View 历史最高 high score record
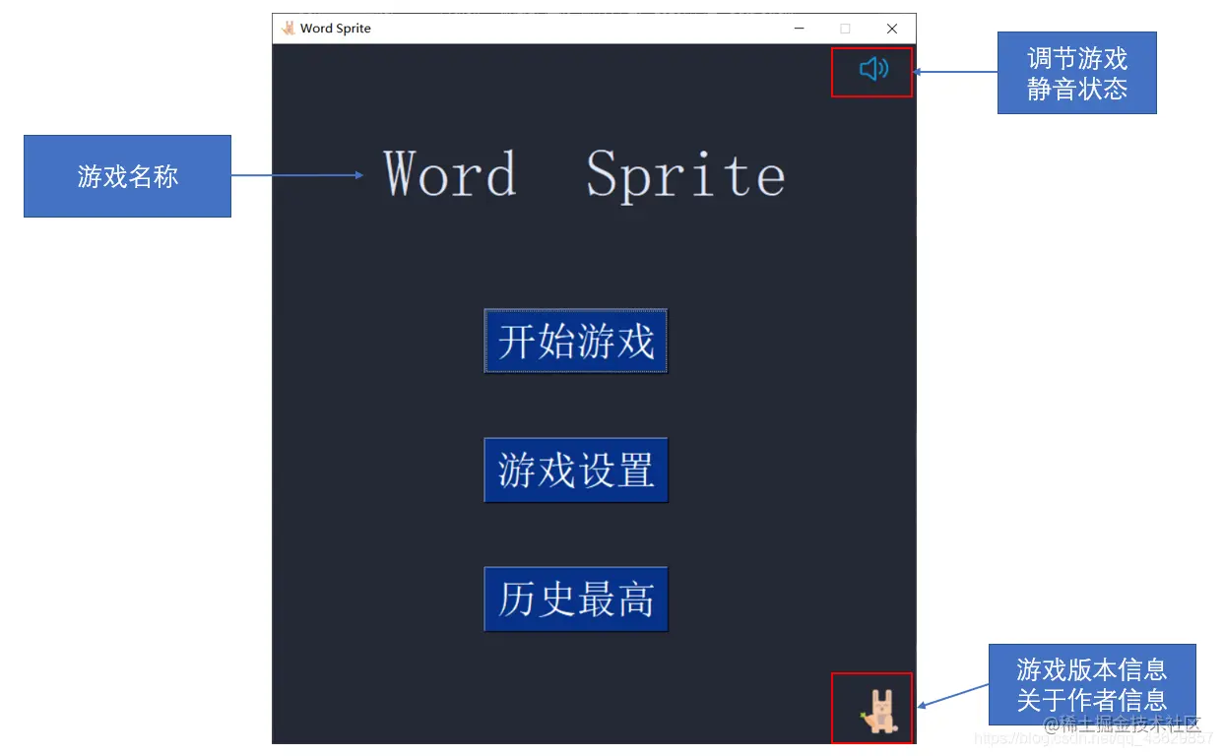This screenshot has height=756, width=1223. [x=575, y=598]
